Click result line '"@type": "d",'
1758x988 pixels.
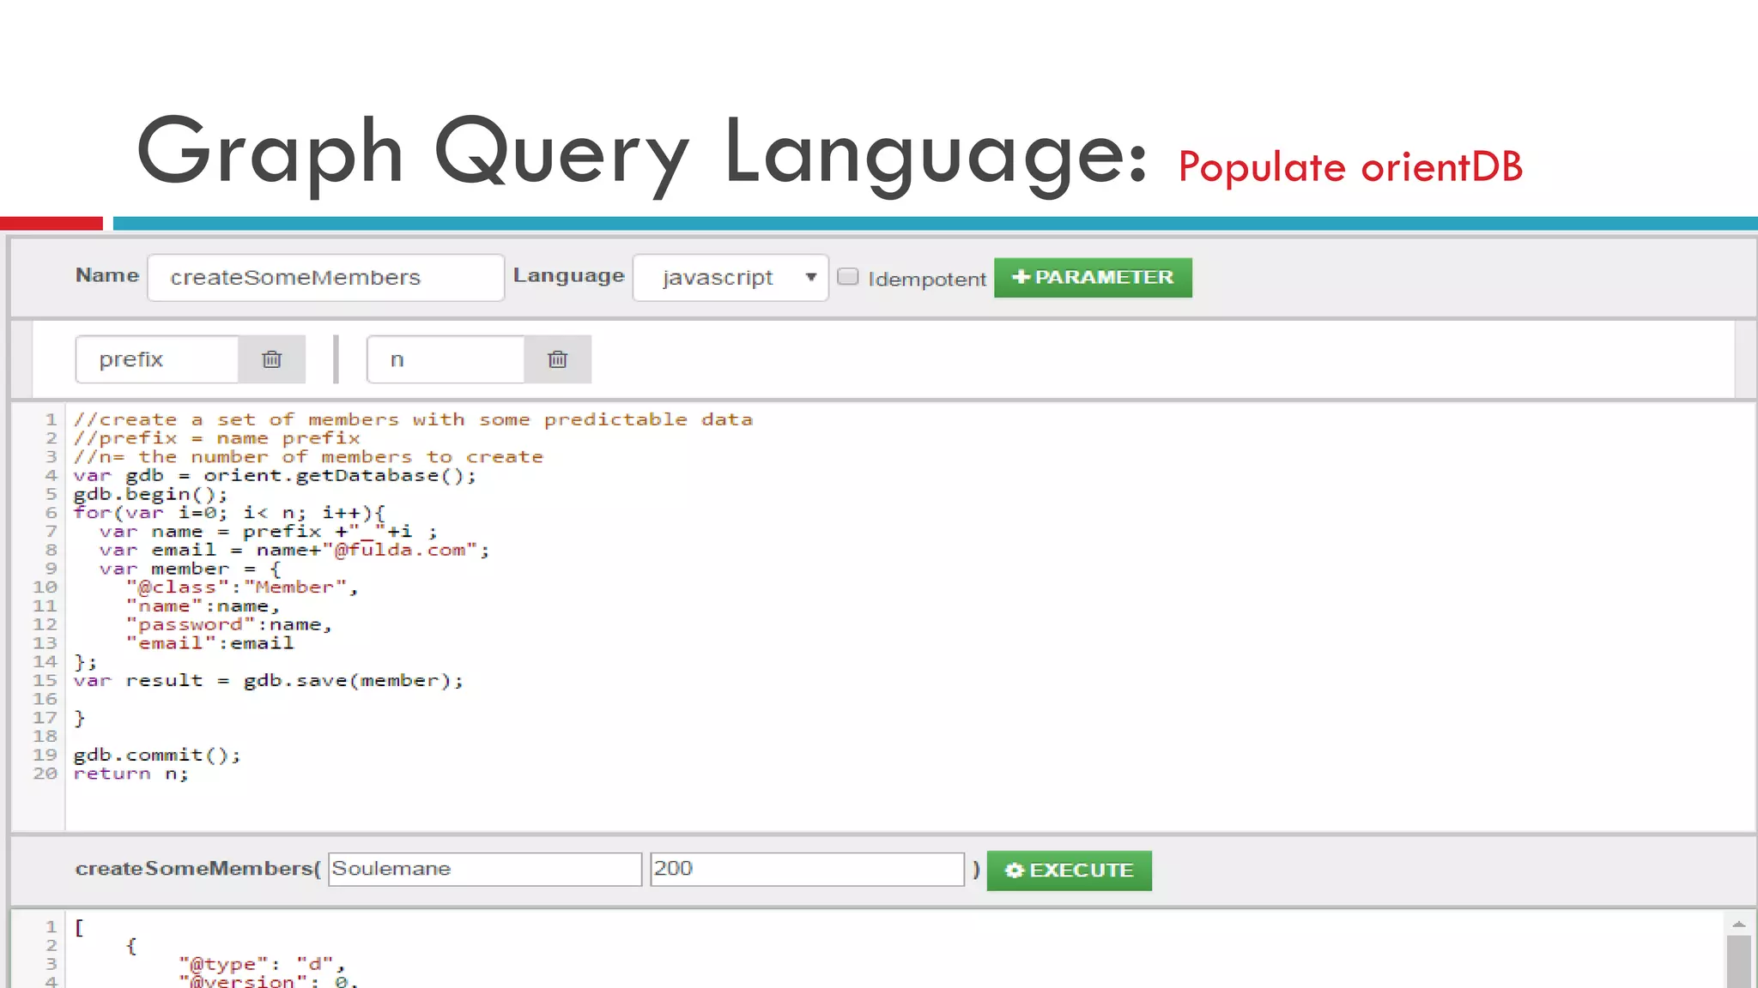pyautogui.click(x=262, y=964)
